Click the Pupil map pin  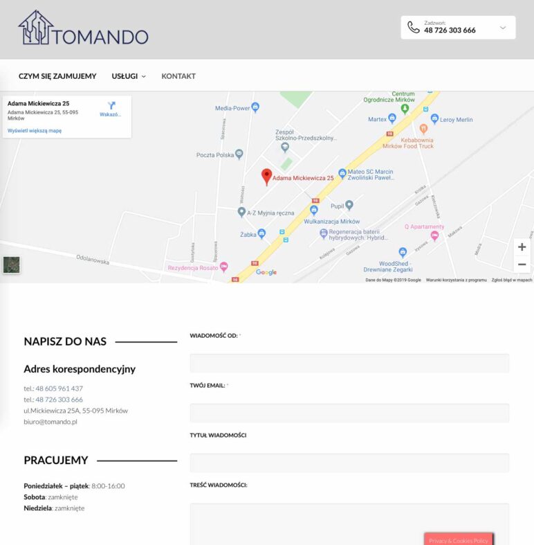pyautogui.click(x=349, y=205)
